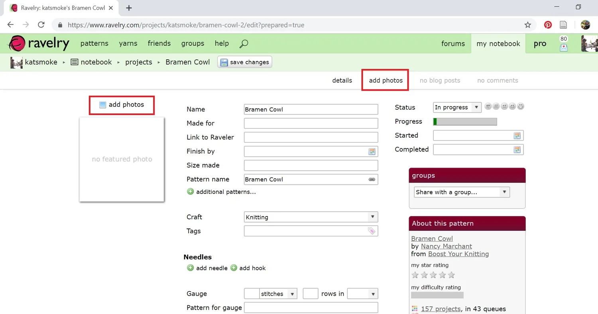Reload the page in Chrome
Viewport: 598px width, 314px height.
coord(41,25)
